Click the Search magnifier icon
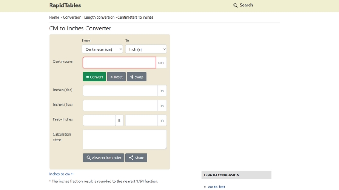Viewport: 339px width, 190px height. (236, 5)
